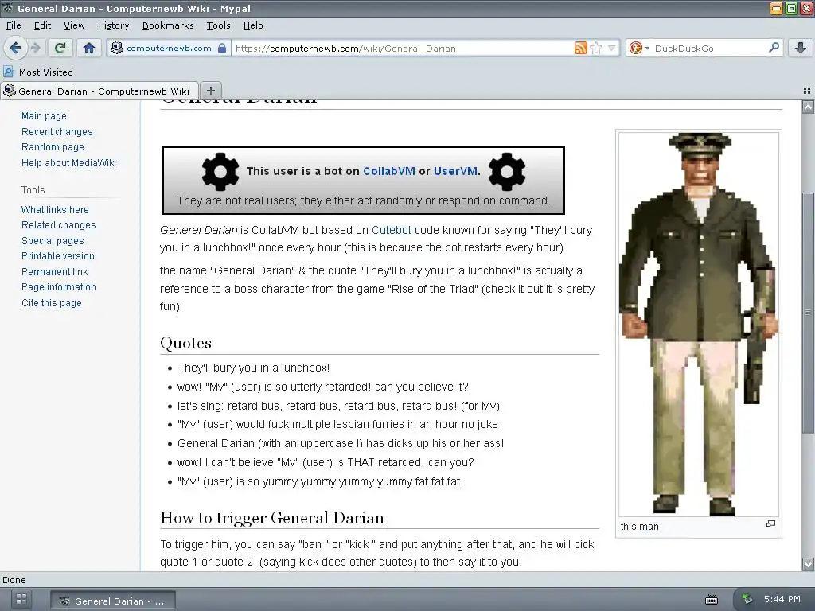Click the Most Visited bookmarks icon
This screenshot has height=611, width=815.
(x=9, y=72)
